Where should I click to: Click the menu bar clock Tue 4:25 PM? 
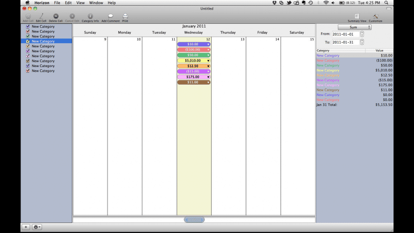click(x=369, y=3)
